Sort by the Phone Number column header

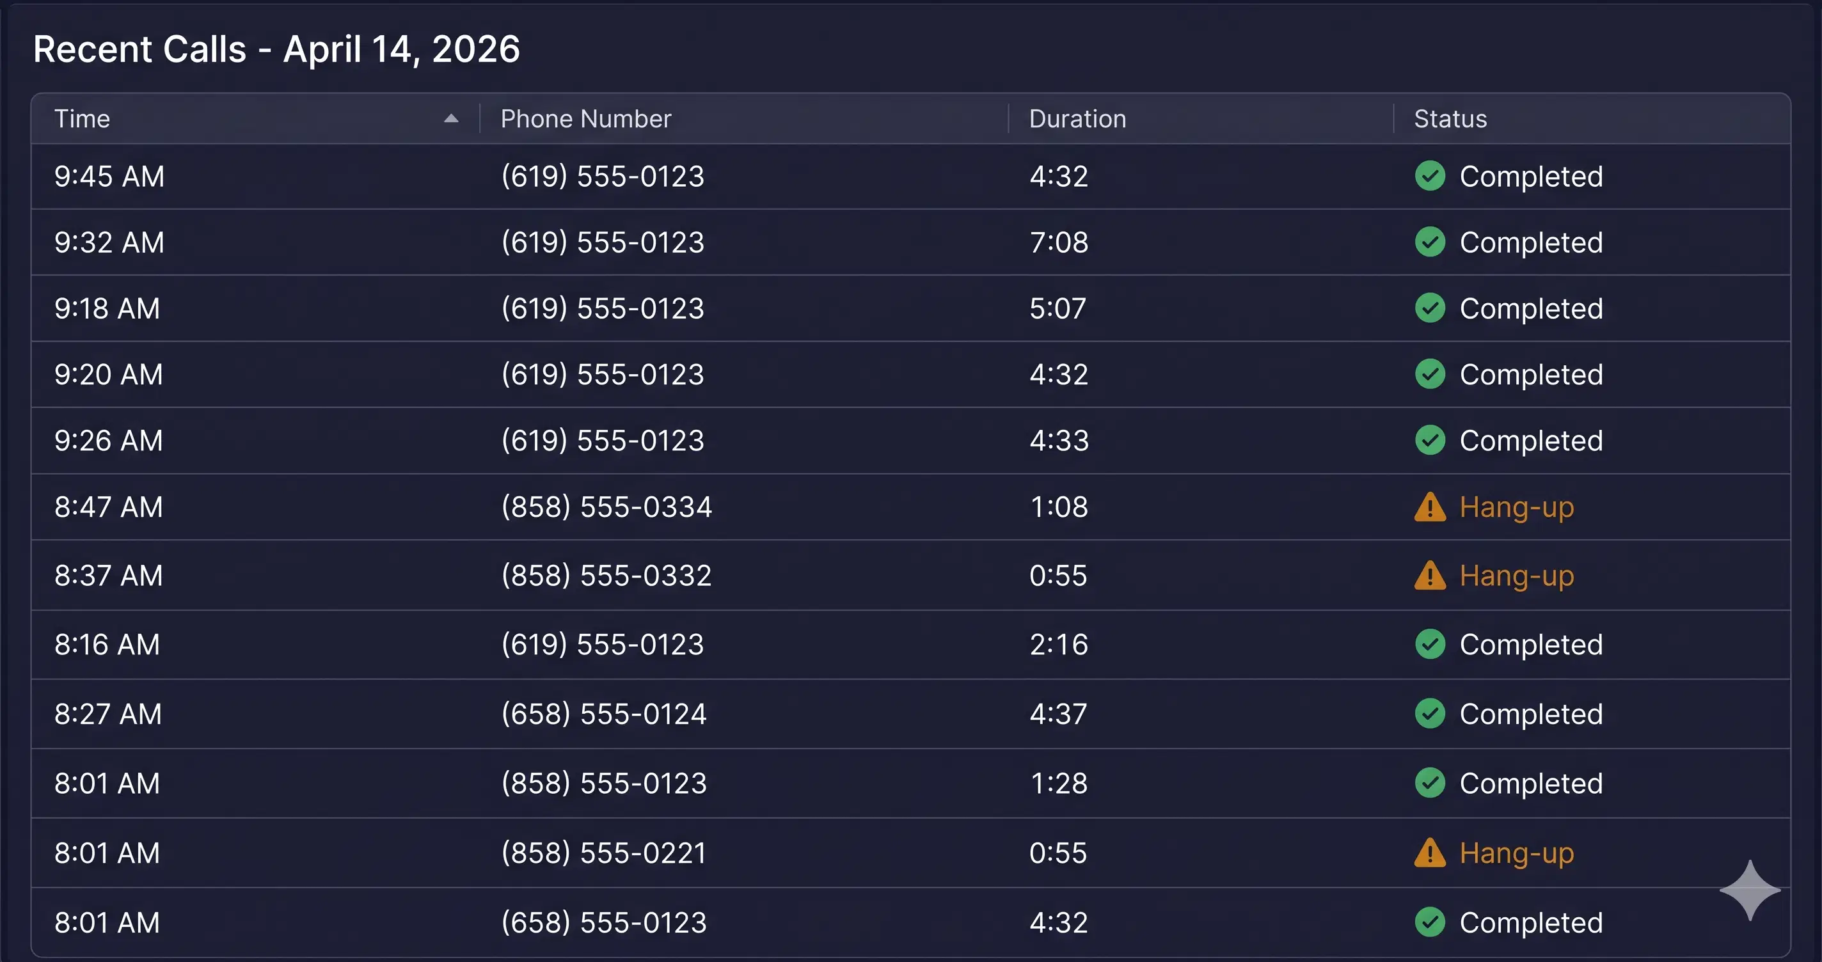tap(585, 119)
